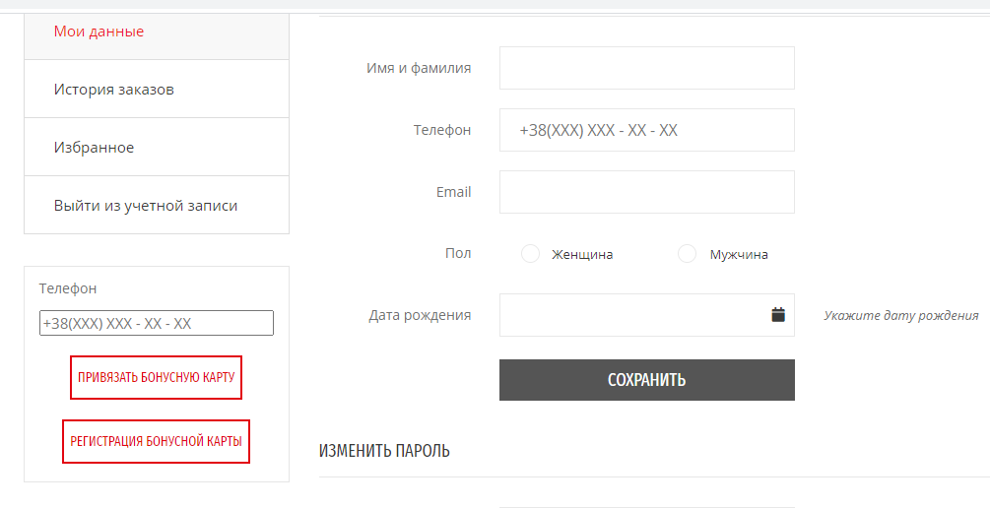Click the "Телефон" label in sidebar box
This screenshot has height=508, width=990.
click(68, 288)
